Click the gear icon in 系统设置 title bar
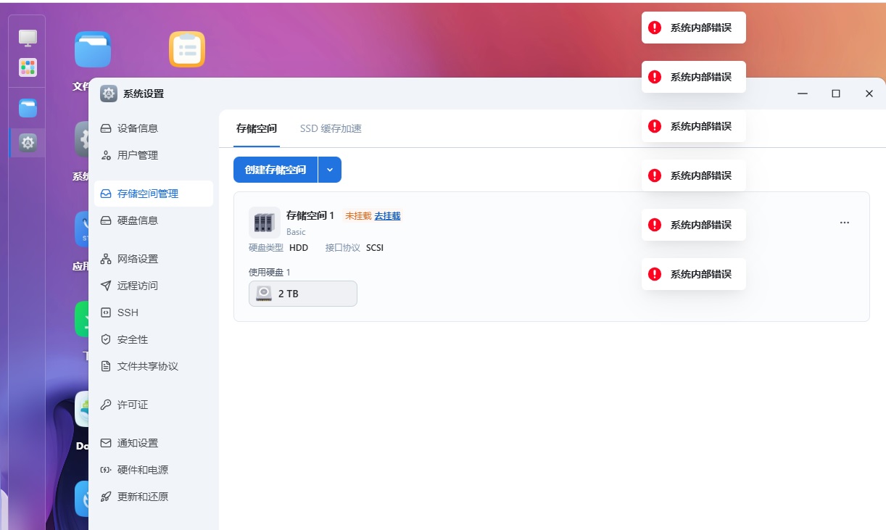 [109, 94]
